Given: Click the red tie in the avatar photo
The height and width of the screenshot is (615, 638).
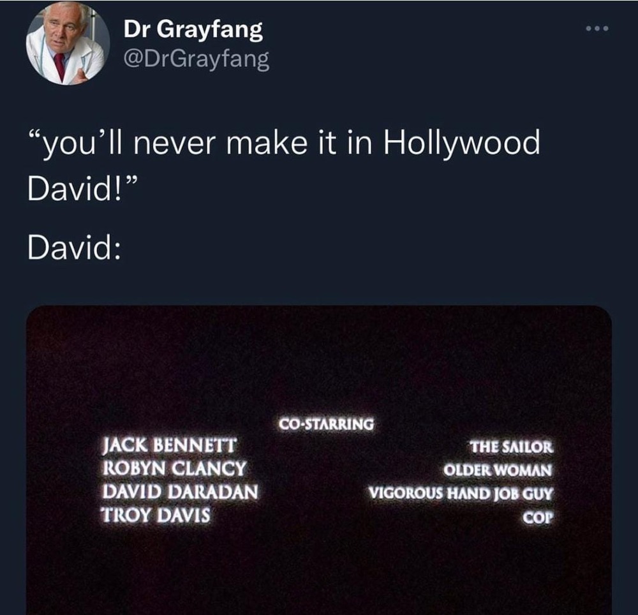Looking at the screenshot, I should click(x=60, y=66).
